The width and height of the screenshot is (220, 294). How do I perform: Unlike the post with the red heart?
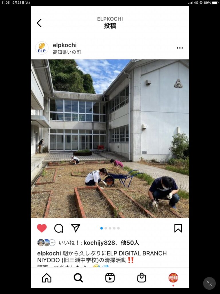(42, 228)
